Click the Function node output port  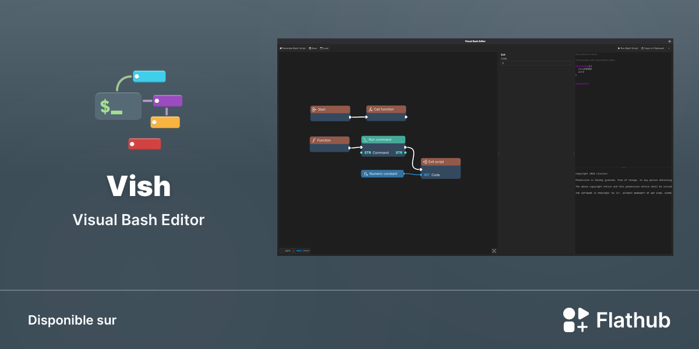pyautogui.click(x=349, y=148)
